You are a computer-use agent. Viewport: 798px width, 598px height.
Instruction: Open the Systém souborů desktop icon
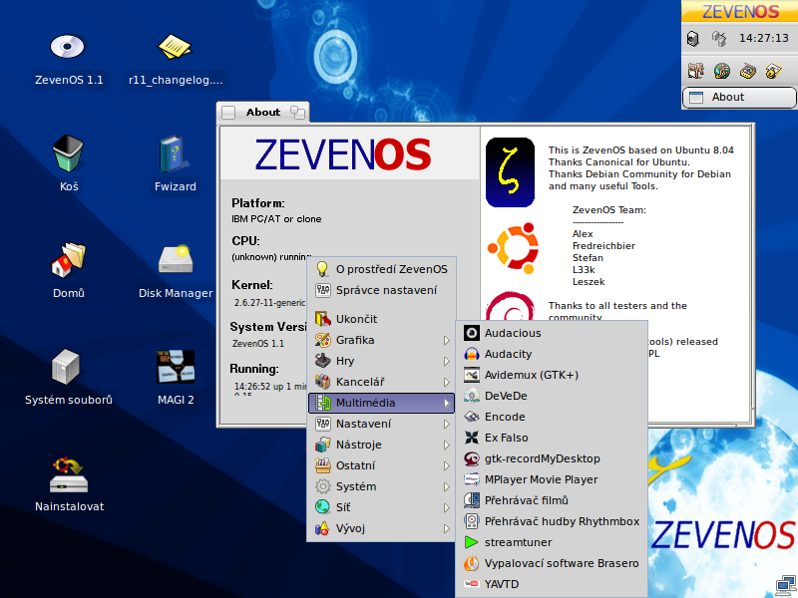tap(66, 366)
